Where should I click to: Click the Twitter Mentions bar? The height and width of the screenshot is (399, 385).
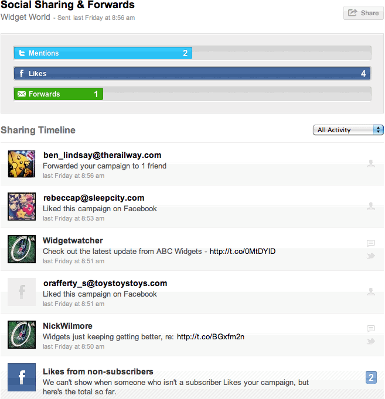point(103,53)
